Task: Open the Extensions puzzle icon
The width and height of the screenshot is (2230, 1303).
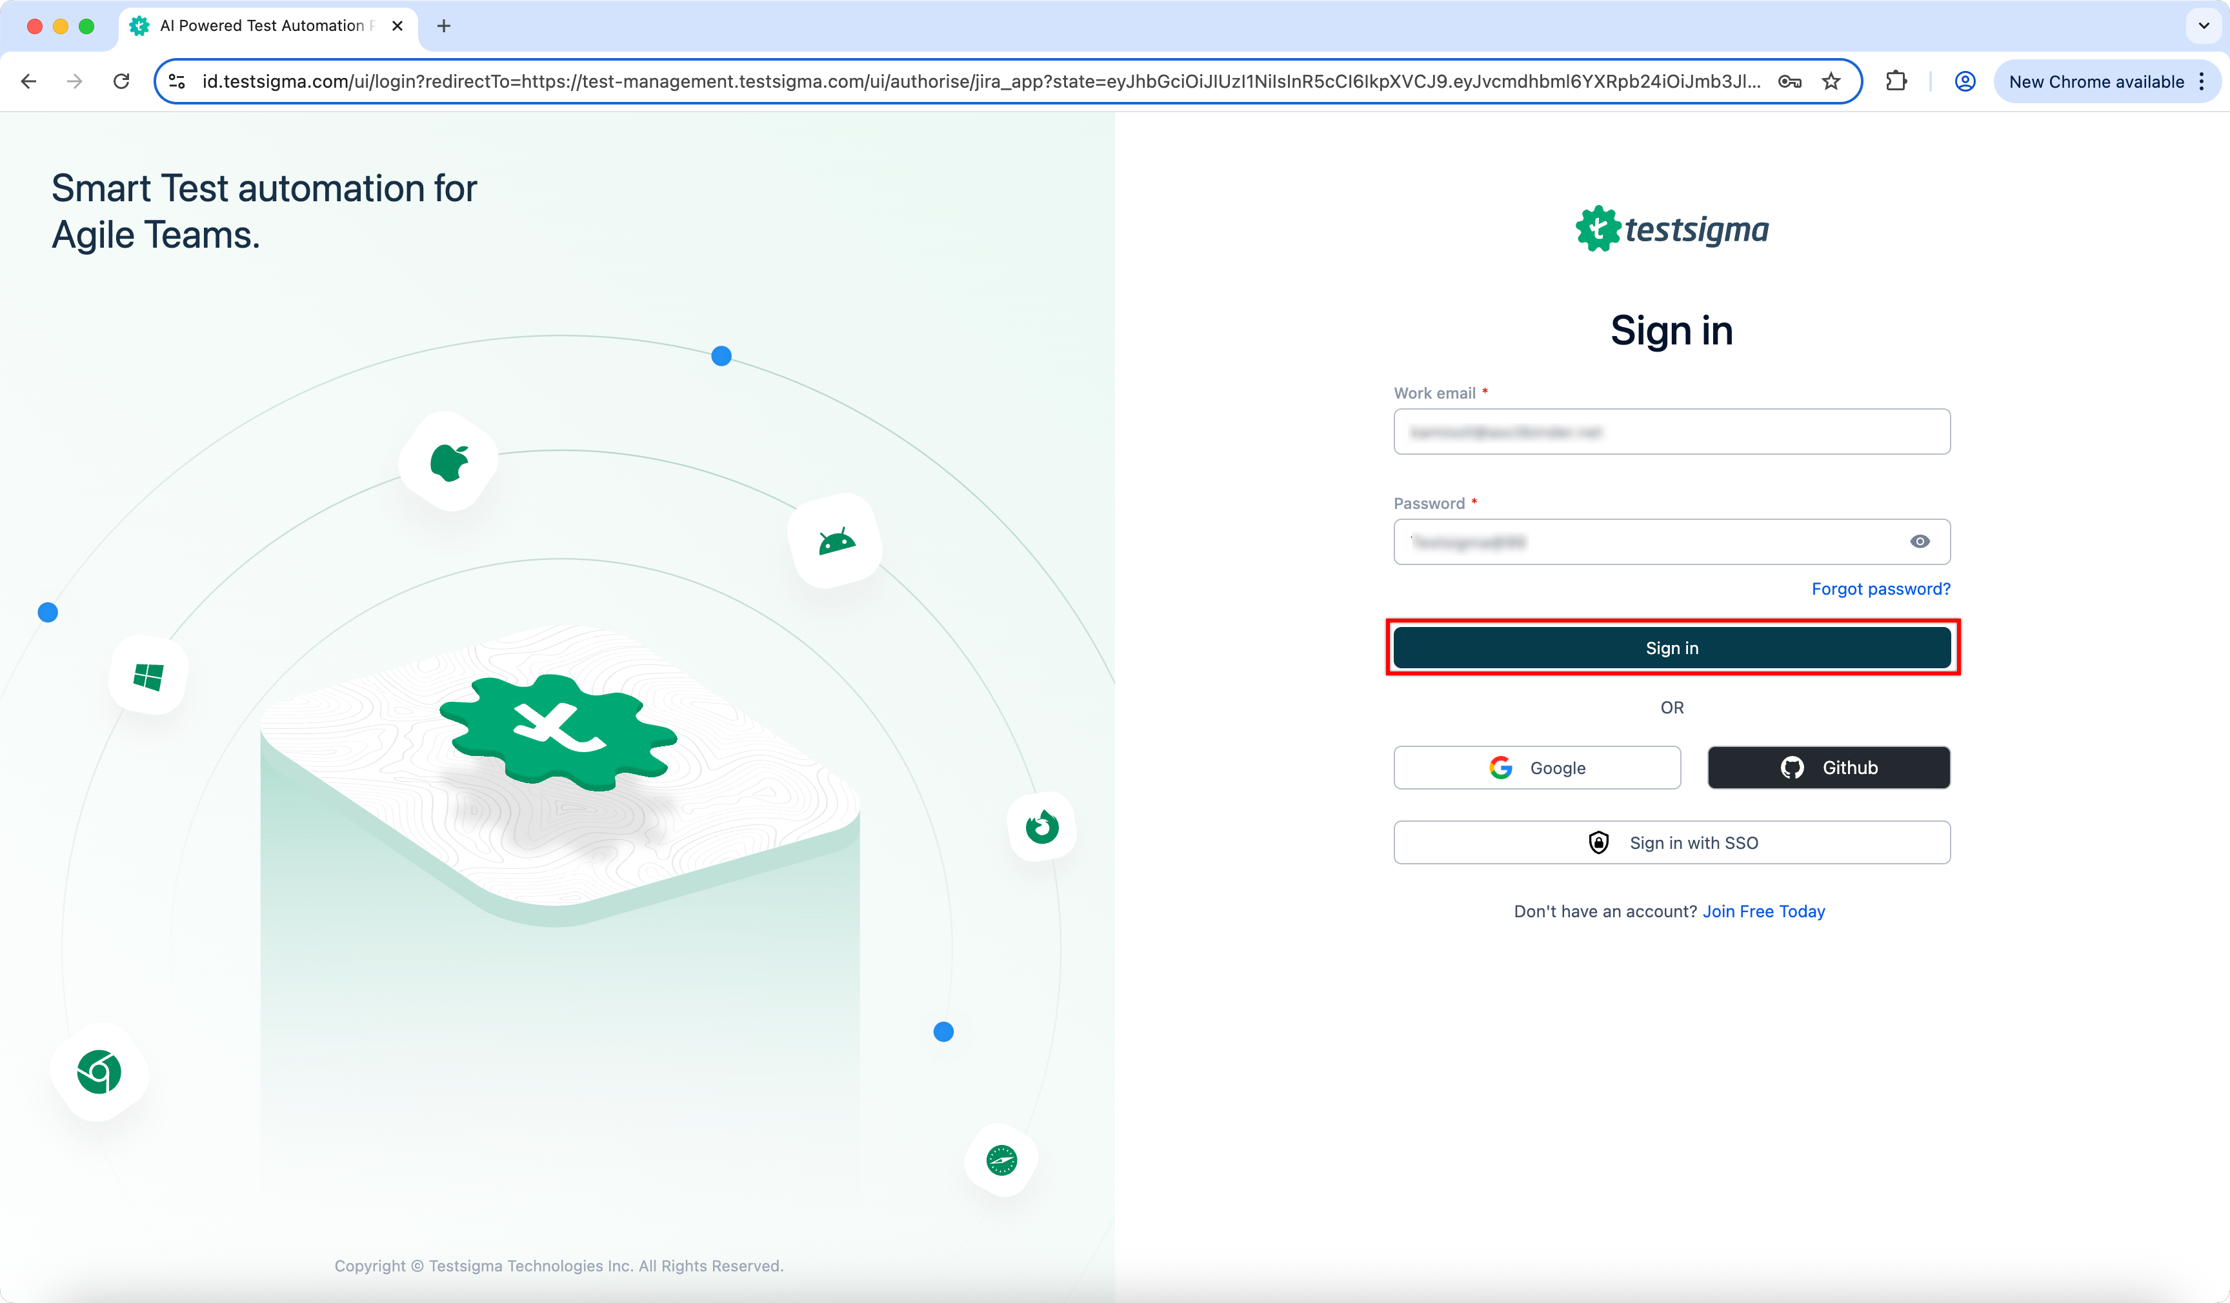Action: coord(1896,81)
